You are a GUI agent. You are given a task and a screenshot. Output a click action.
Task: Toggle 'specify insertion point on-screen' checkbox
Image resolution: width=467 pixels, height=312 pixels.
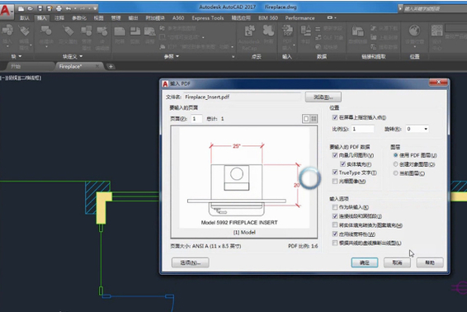[335, 117]
